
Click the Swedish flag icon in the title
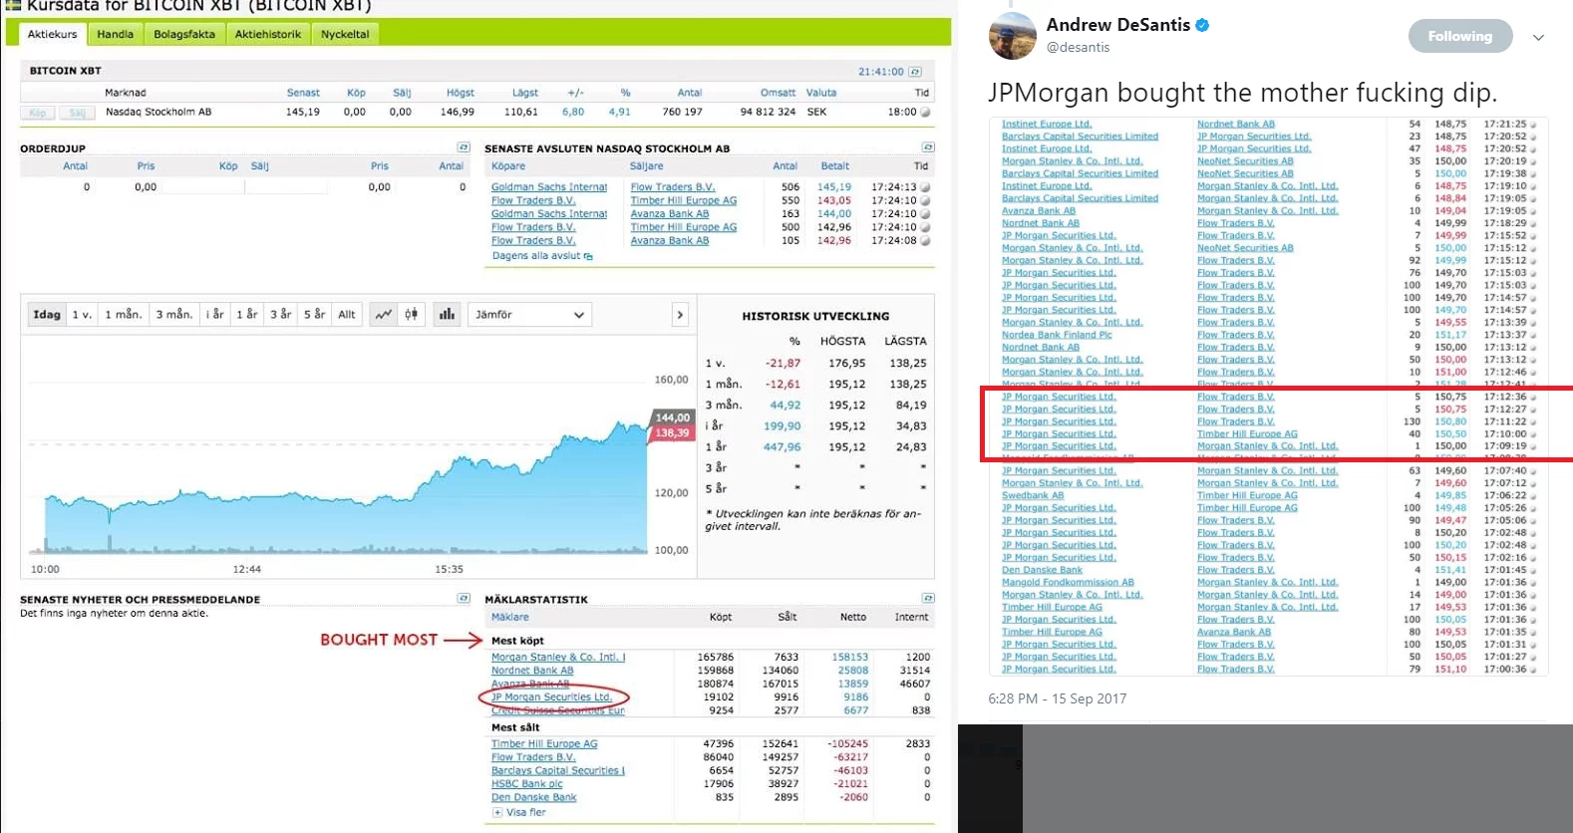pyautogui.click(x=14, y=5)
